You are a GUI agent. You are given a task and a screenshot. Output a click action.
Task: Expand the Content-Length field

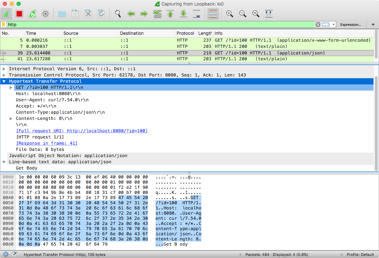point(11,118)
